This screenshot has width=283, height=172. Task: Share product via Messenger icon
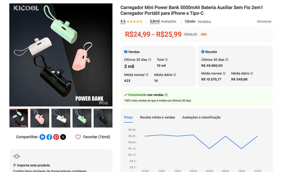(43, 137)
